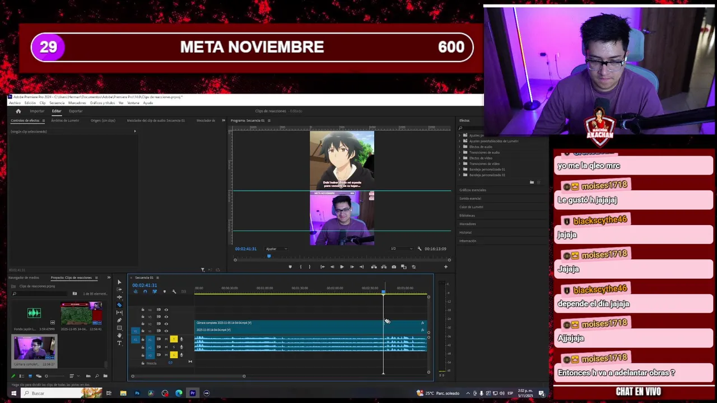Viewport: 717px width, 403px height.
Task: Select the Pen tool
Action: [x=119, y=320]
